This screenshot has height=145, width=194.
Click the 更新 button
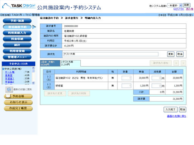(171, 54)
